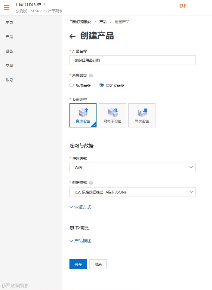This screenshot has height=290, width=212.
Task: Go to 主页 in sidebar
Action: (9, 22)
